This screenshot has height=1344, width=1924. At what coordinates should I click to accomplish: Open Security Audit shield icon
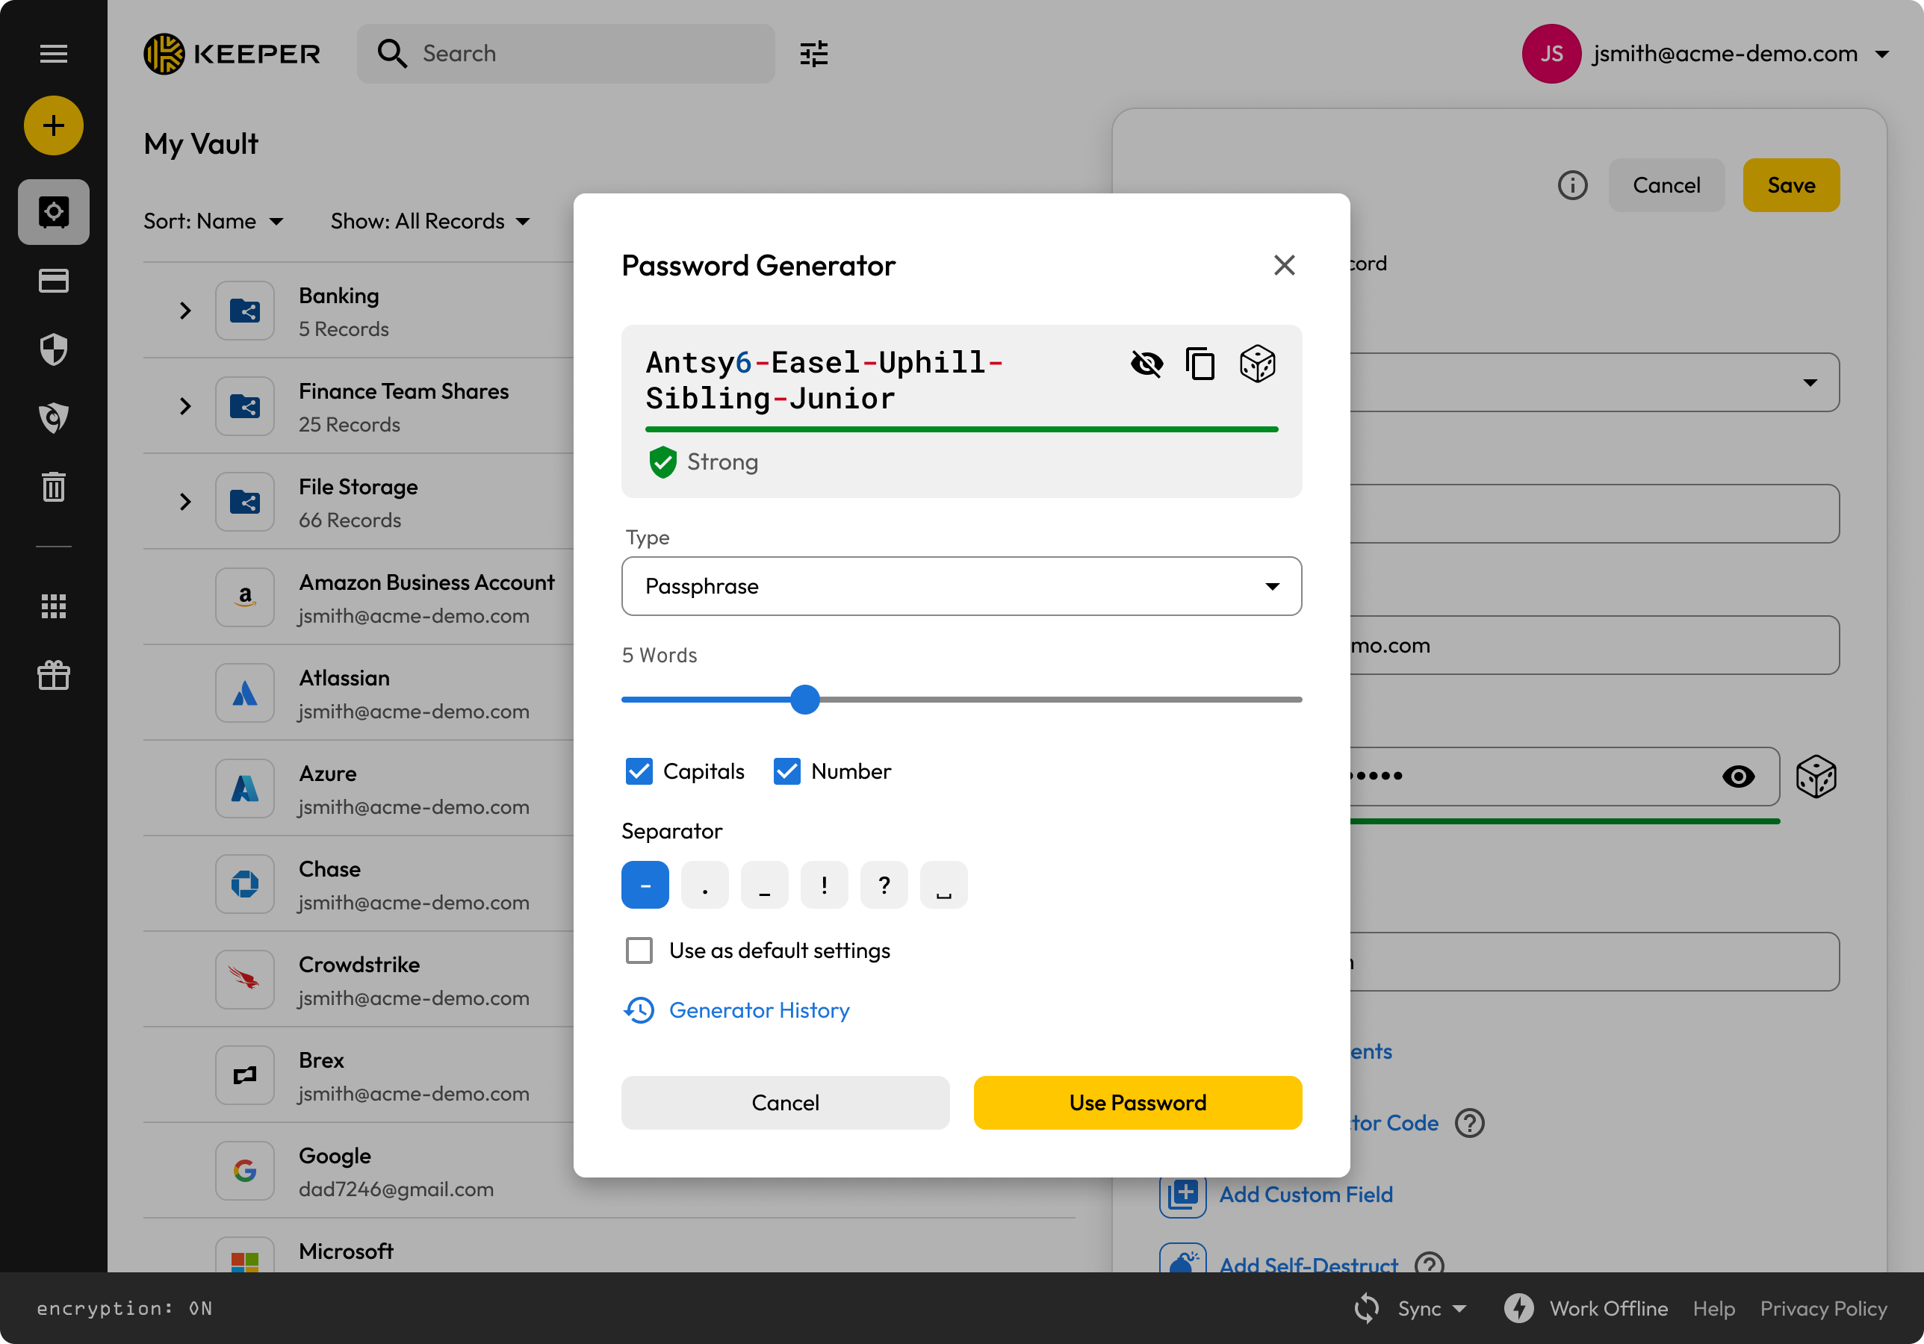click(54, 349)
